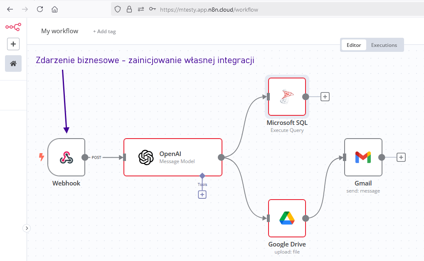
Task: Open the Gmail send message node
Action: (363, 157)
